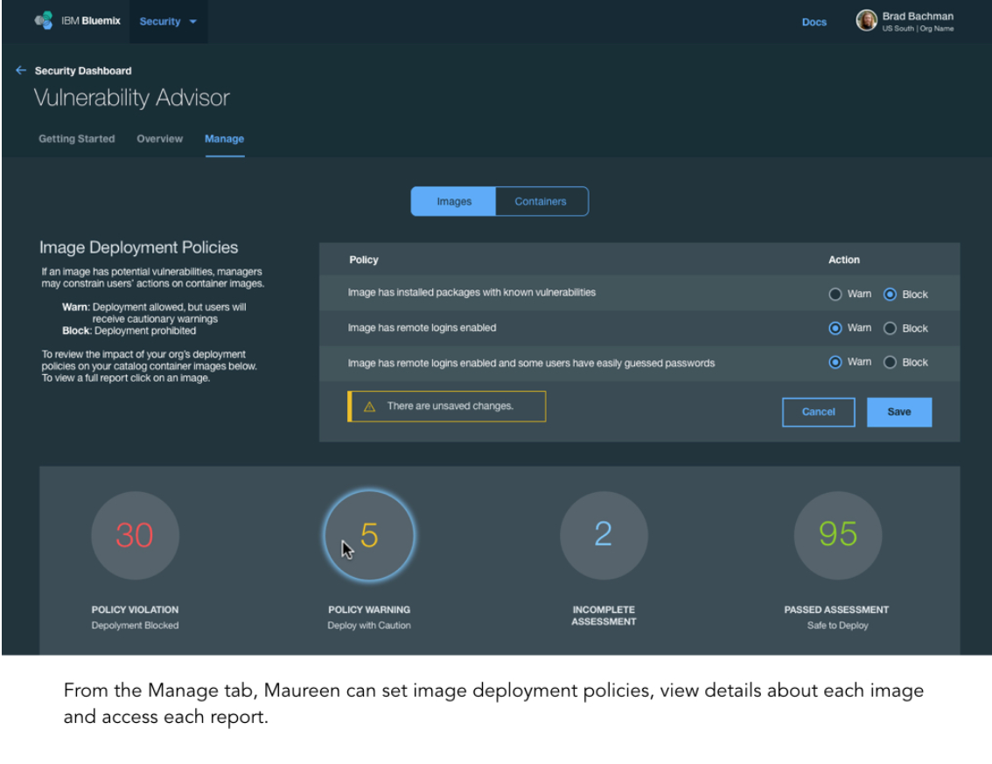Click the 'Policy' column header
The height and width of the screenshot is (764, 992).
pyautogui.click(x=364, y=260)
